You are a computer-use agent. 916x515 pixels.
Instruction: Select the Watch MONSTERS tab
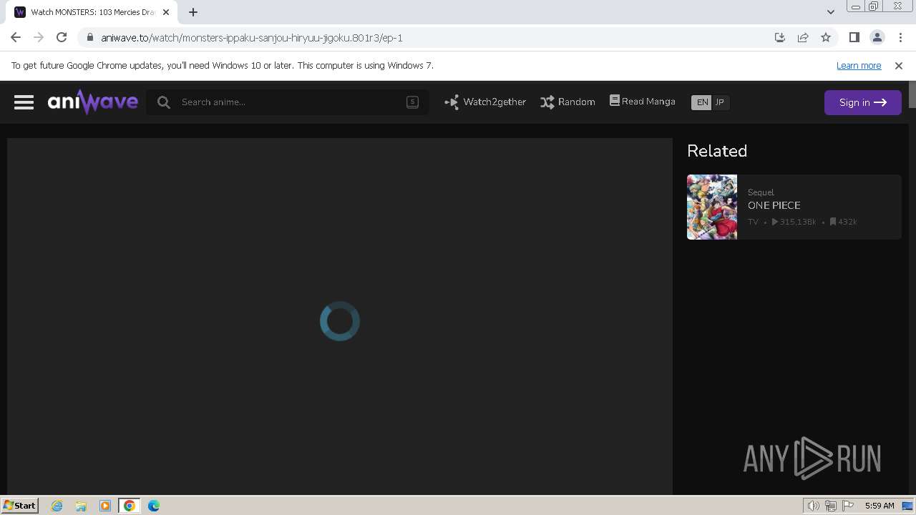click(92, 12)
